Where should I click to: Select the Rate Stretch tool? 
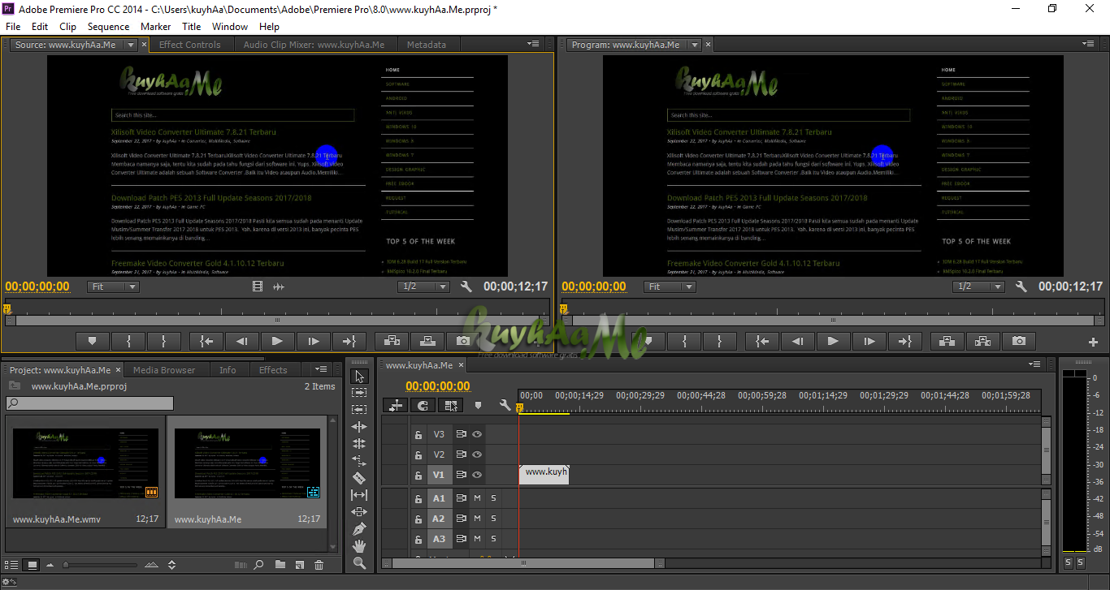pyautogui.click(x=359, y=461)
